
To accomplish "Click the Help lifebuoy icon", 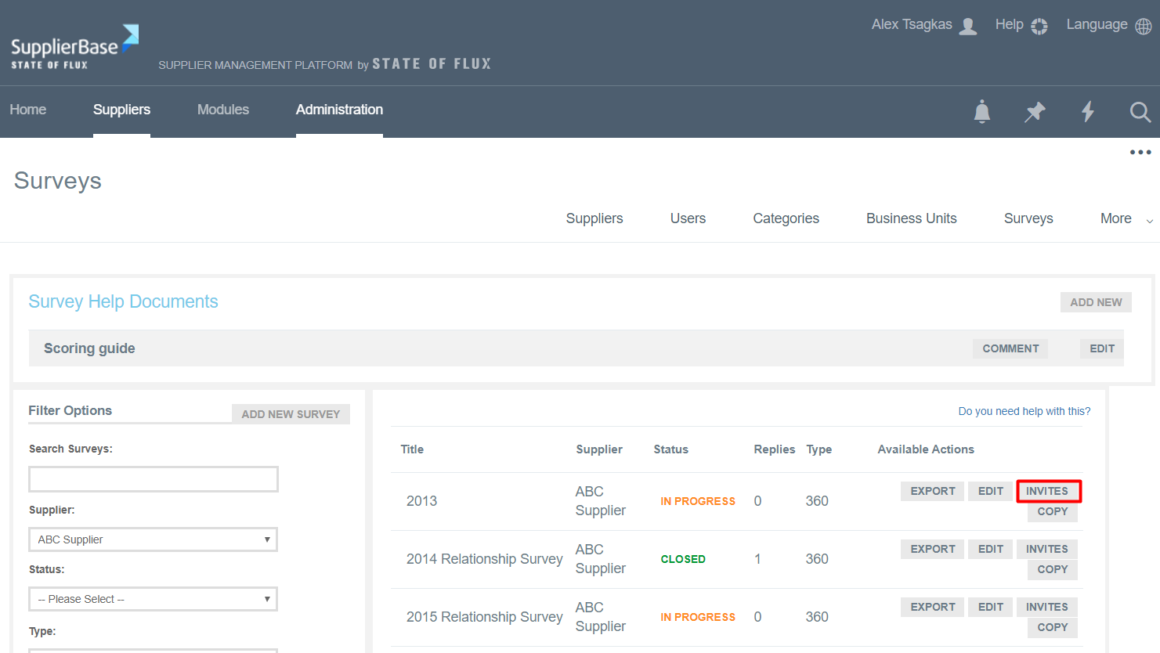I will coord(1039,27).
